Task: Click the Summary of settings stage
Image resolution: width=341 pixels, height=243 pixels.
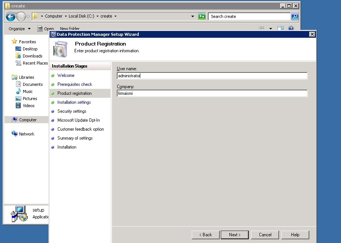Action: point(75,138)
